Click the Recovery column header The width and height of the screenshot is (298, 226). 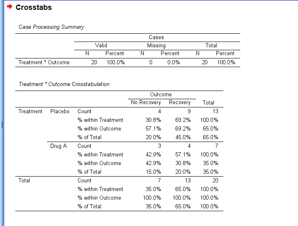180,103
